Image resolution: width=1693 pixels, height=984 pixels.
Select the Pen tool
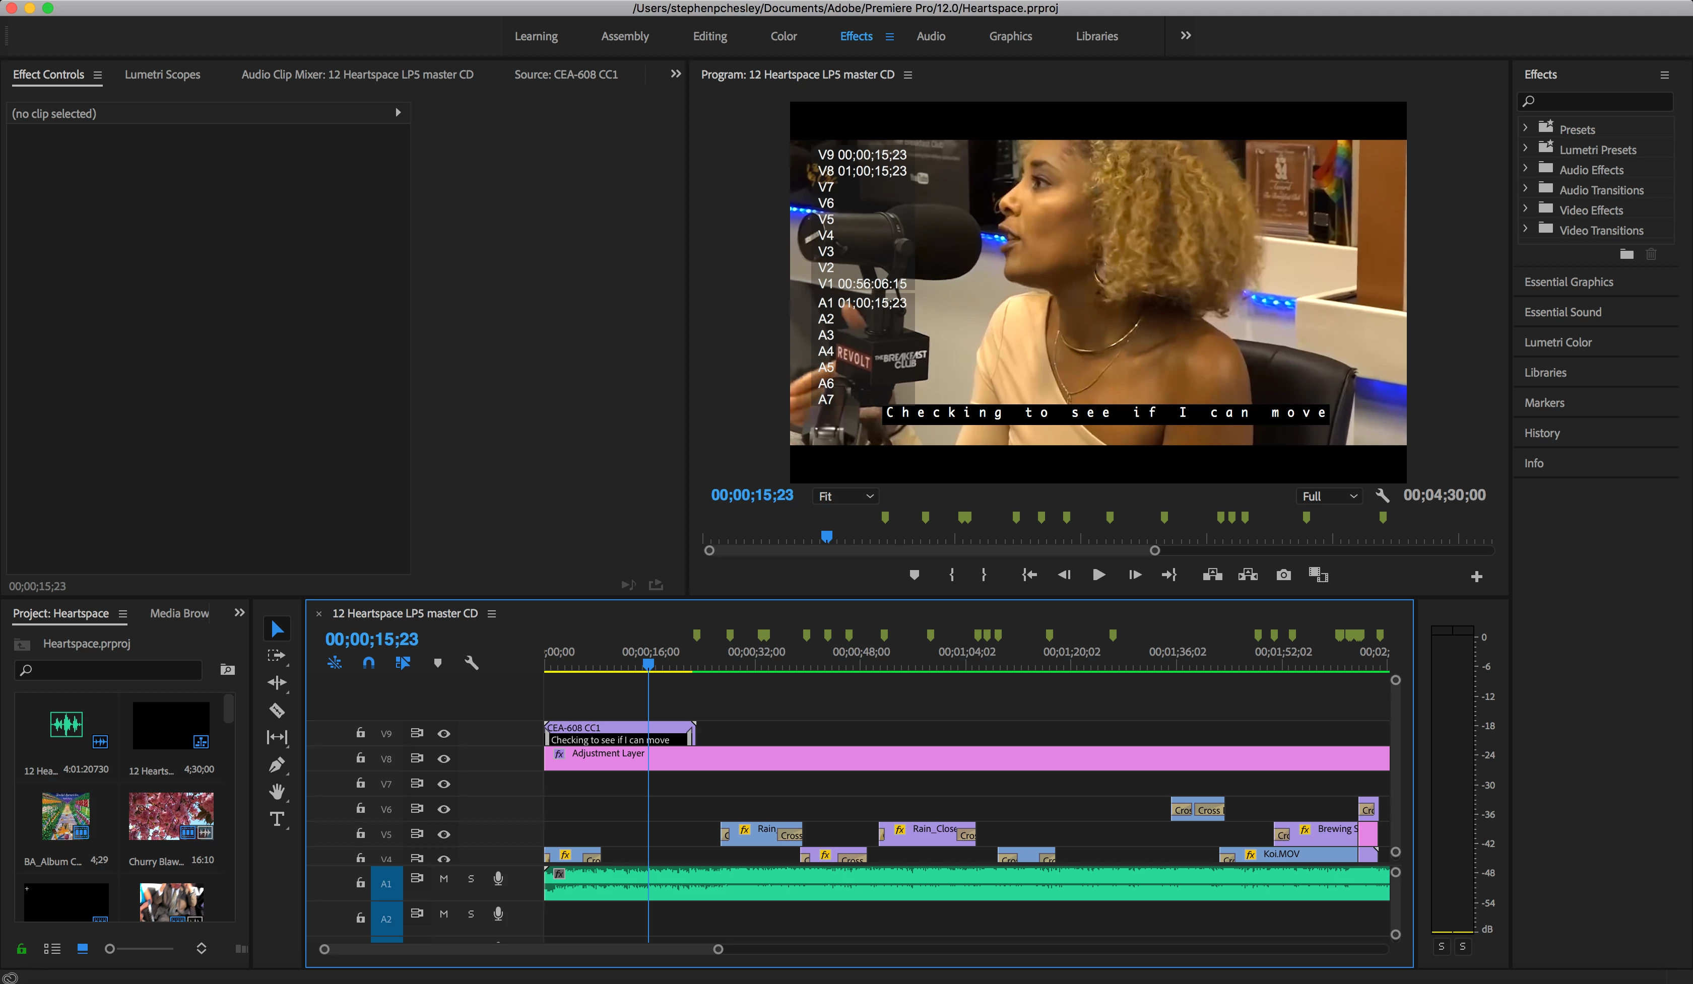[x=277, y=764]
